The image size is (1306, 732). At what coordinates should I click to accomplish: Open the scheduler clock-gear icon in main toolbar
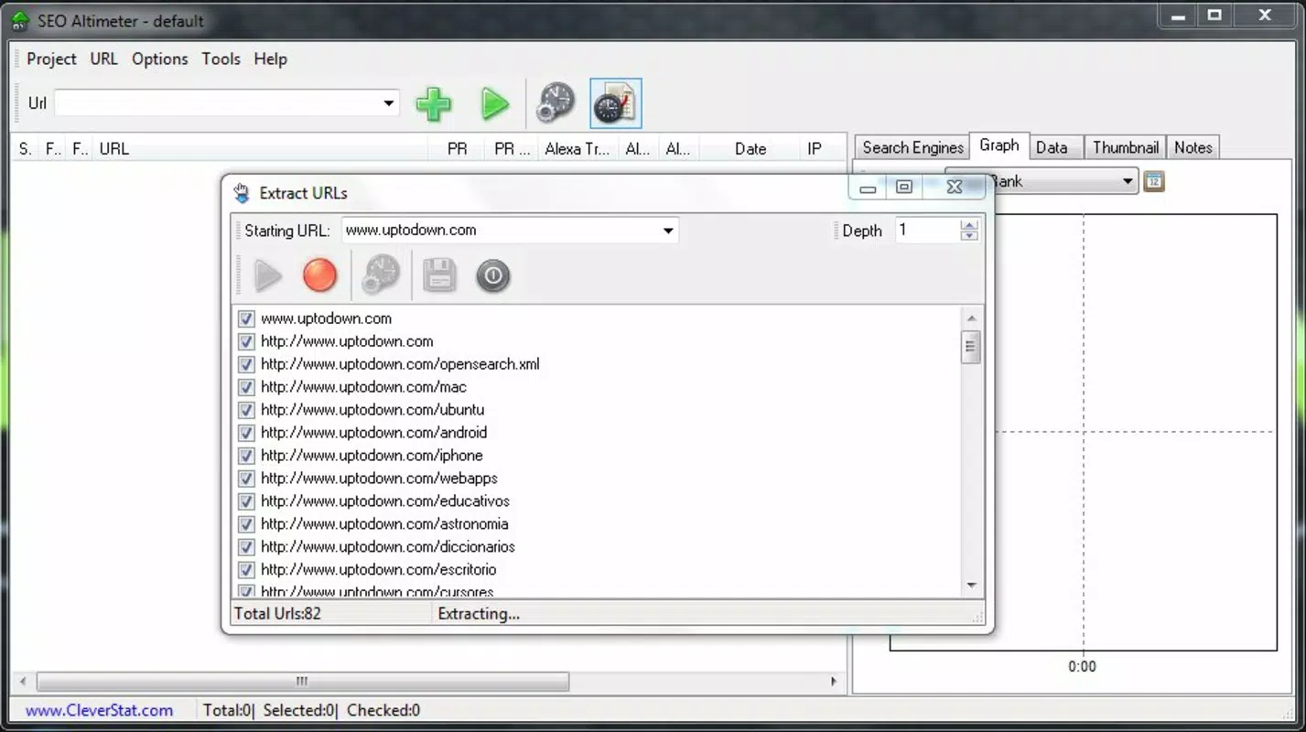(556, 103)
